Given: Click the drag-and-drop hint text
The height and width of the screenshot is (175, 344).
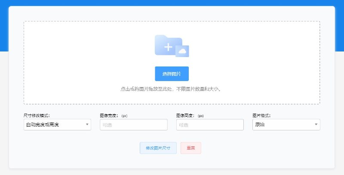Looking at the screenshot, I should [x=172, y=89].
